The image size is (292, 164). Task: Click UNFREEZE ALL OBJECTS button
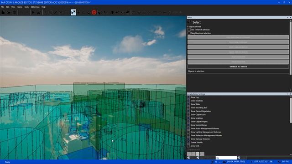[x=238, y=67]
